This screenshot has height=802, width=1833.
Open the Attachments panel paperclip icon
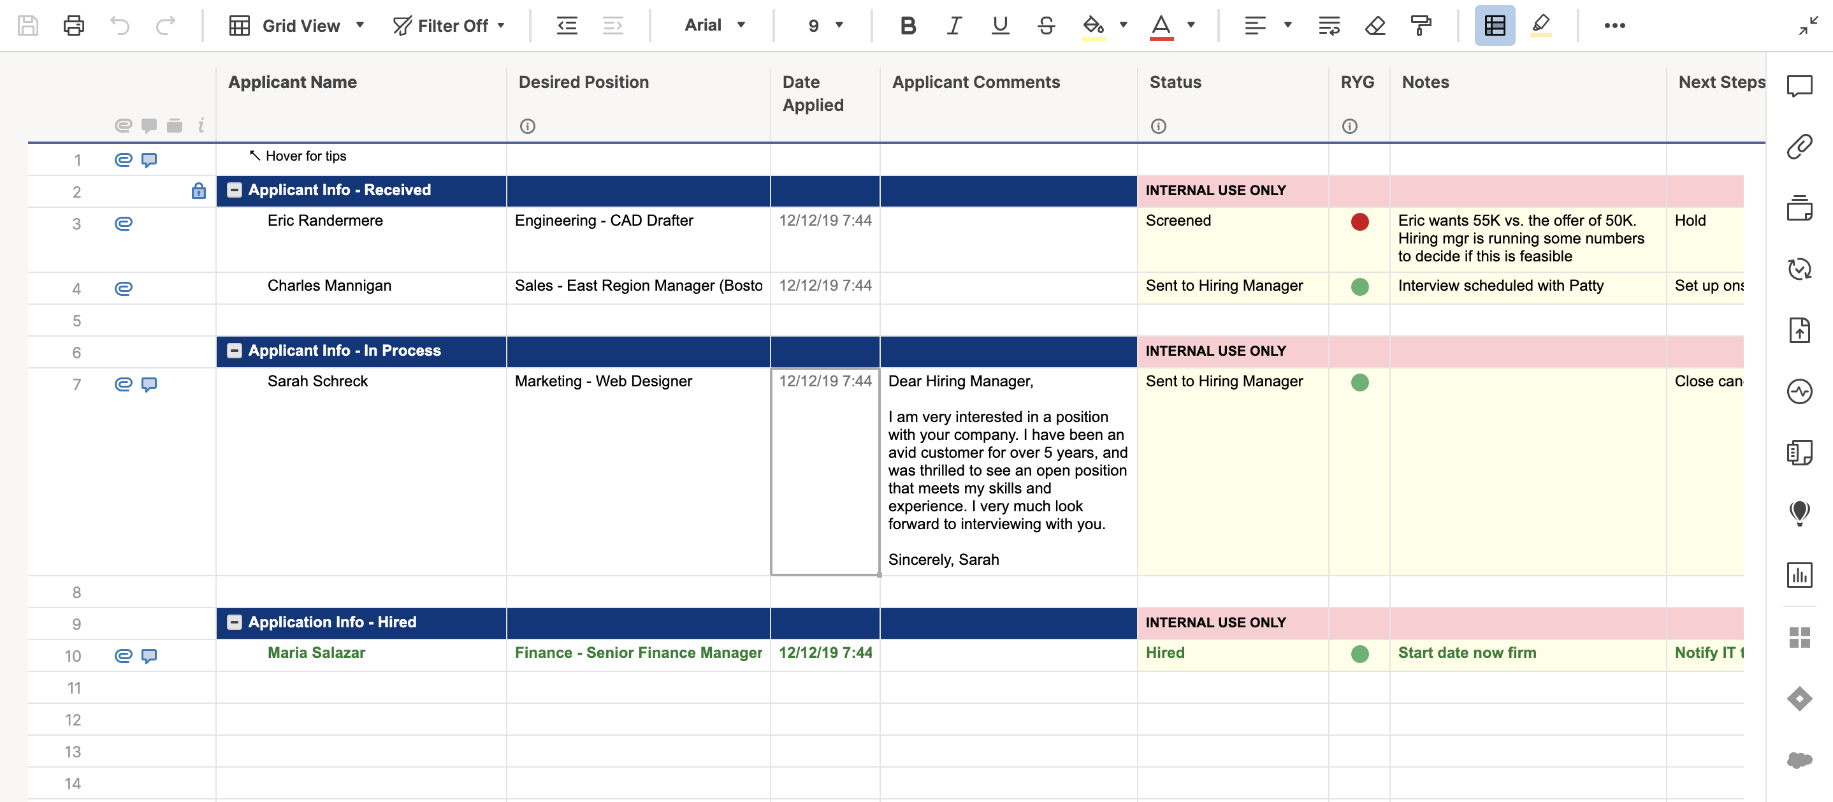(x=1800, y=147)
